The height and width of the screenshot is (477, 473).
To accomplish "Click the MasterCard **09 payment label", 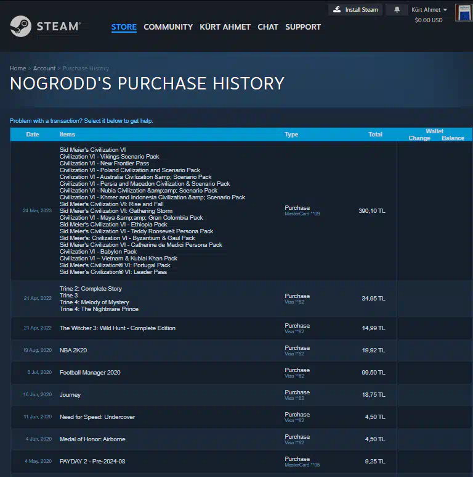I will 302,214.
